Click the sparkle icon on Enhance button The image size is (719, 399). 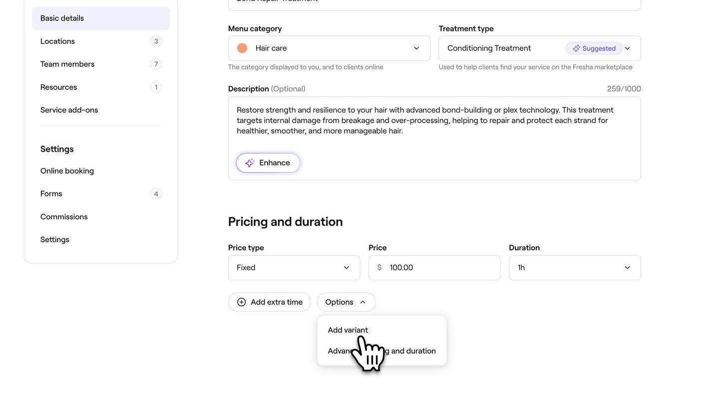tap(250, 163)
